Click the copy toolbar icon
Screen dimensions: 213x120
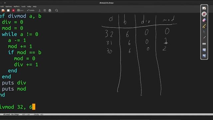coord(45,10)
